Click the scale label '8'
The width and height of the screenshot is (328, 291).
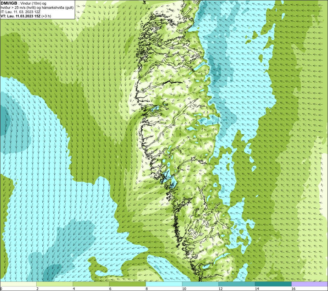[x=146, y=289]
